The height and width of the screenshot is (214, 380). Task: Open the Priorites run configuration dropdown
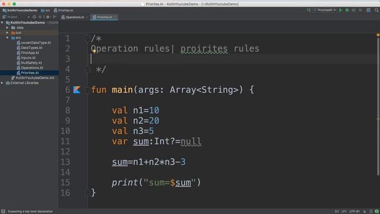(325, 10)
